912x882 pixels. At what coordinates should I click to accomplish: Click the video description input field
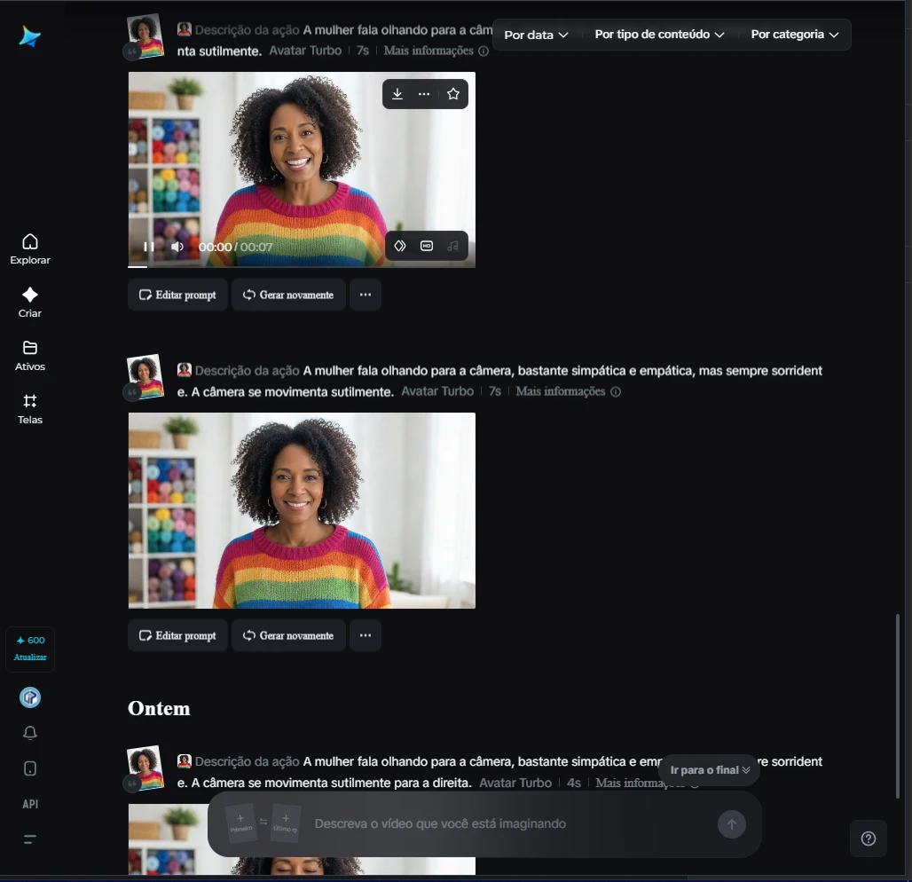(x=506, y=824)
